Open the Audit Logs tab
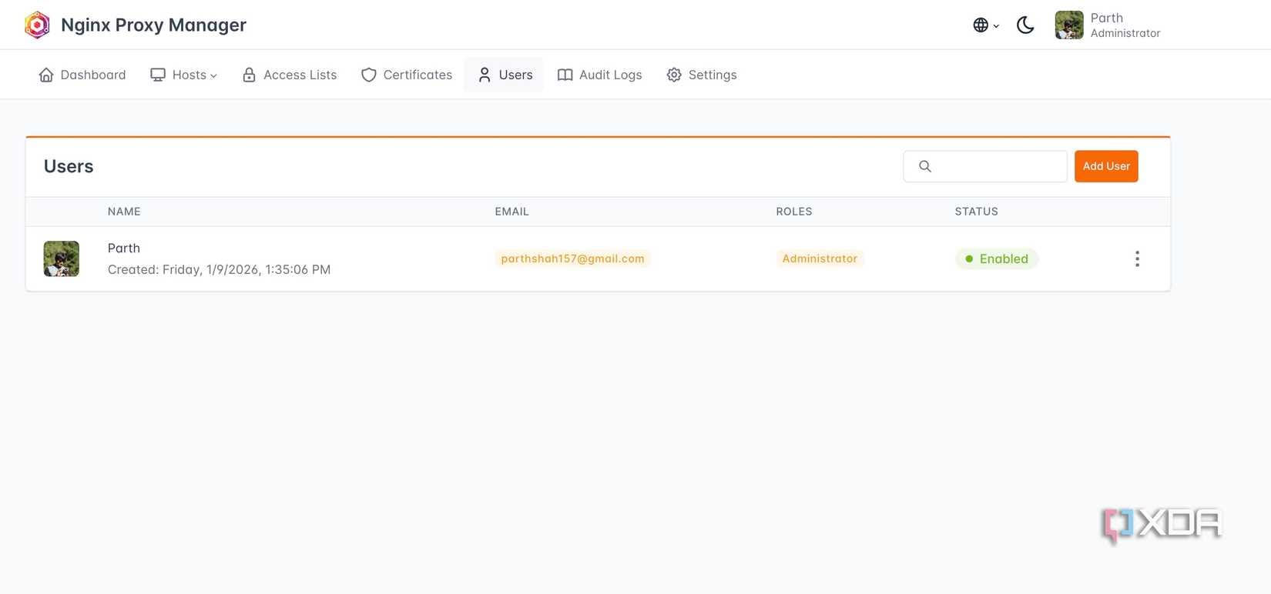Viewport: 1271px width, 594px height. click(599, 75)
